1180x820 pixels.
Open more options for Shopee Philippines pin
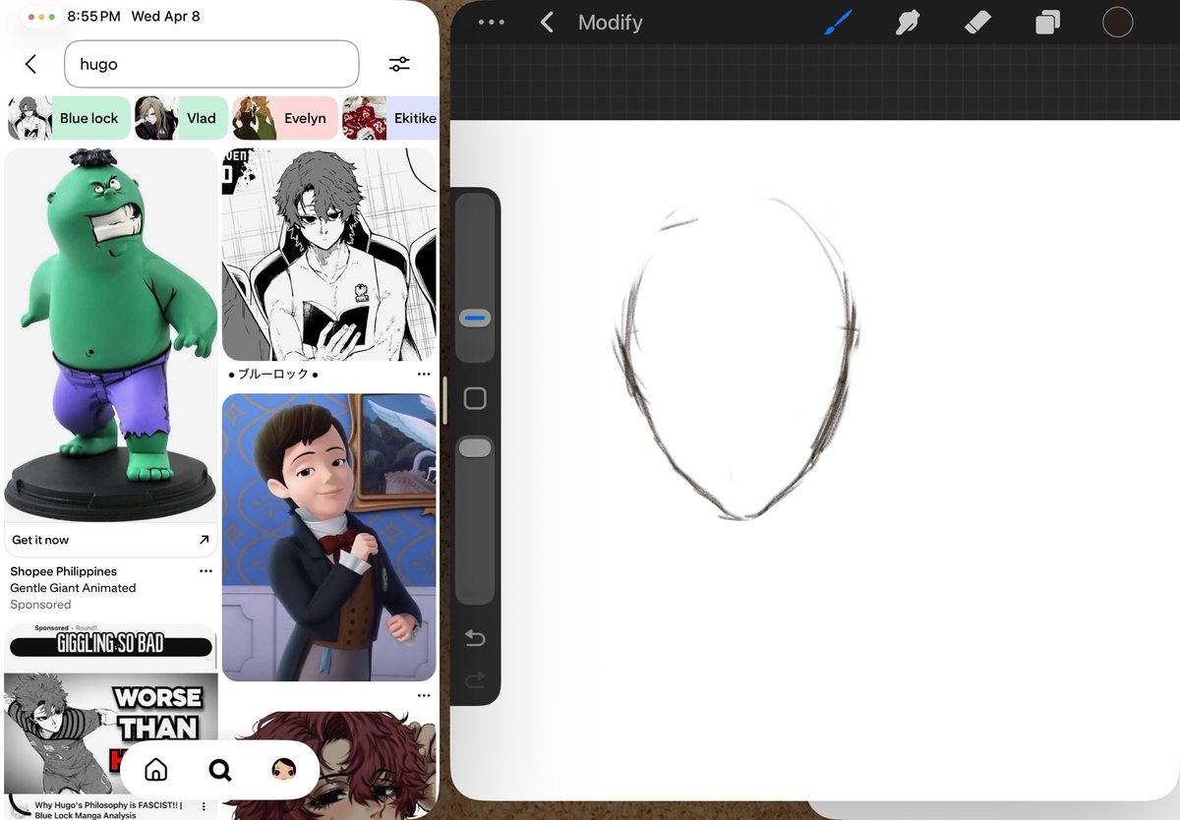[x=206, y=571]
